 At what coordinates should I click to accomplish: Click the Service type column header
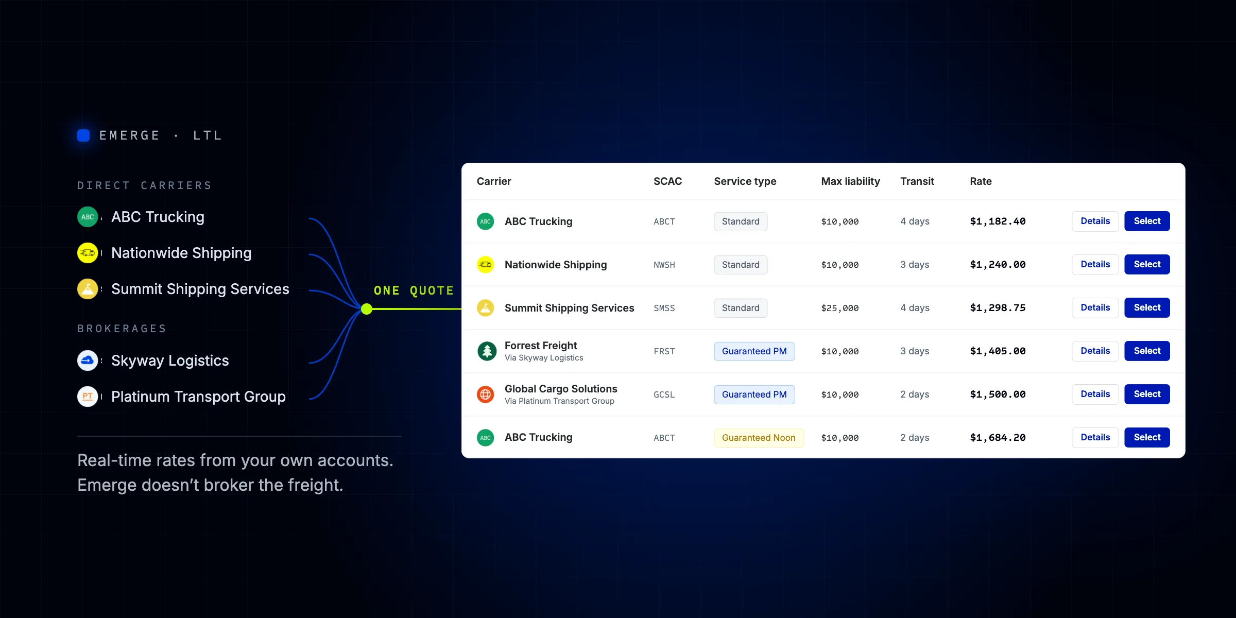[x=745, y=181]
